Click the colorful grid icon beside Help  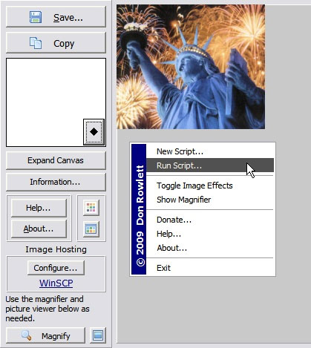pyautogui.click(x=91, y=207)
